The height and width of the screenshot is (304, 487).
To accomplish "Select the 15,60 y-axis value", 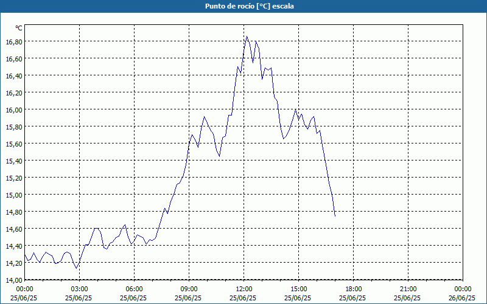I will pyautogui.click(x=14, y=144).
